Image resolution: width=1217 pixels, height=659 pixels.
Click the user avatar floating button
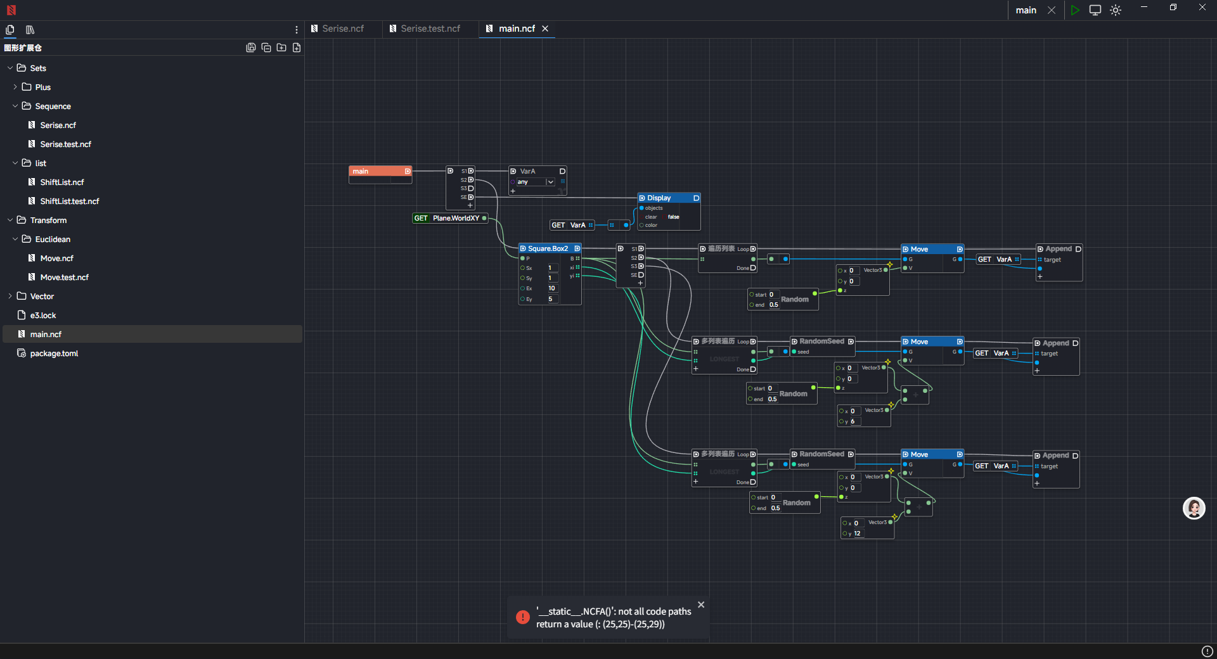coord(1194,508)
